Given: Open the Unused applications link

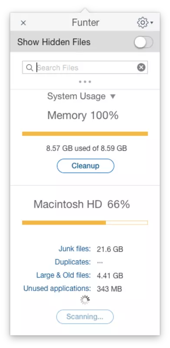Looking at the screenshot, I should [57, 288].
